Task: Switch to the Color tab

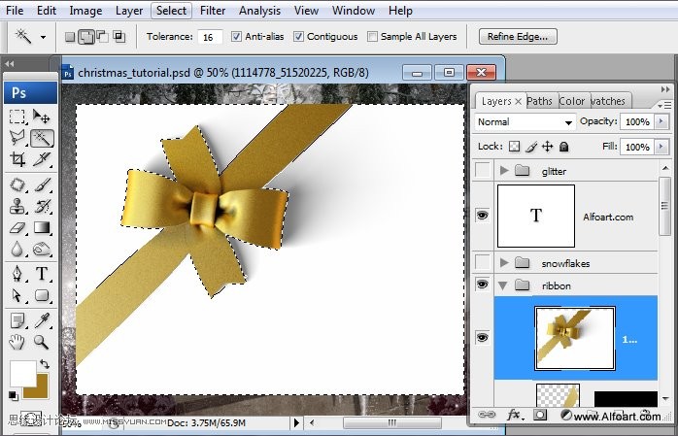Action: (x=571, y=101)
